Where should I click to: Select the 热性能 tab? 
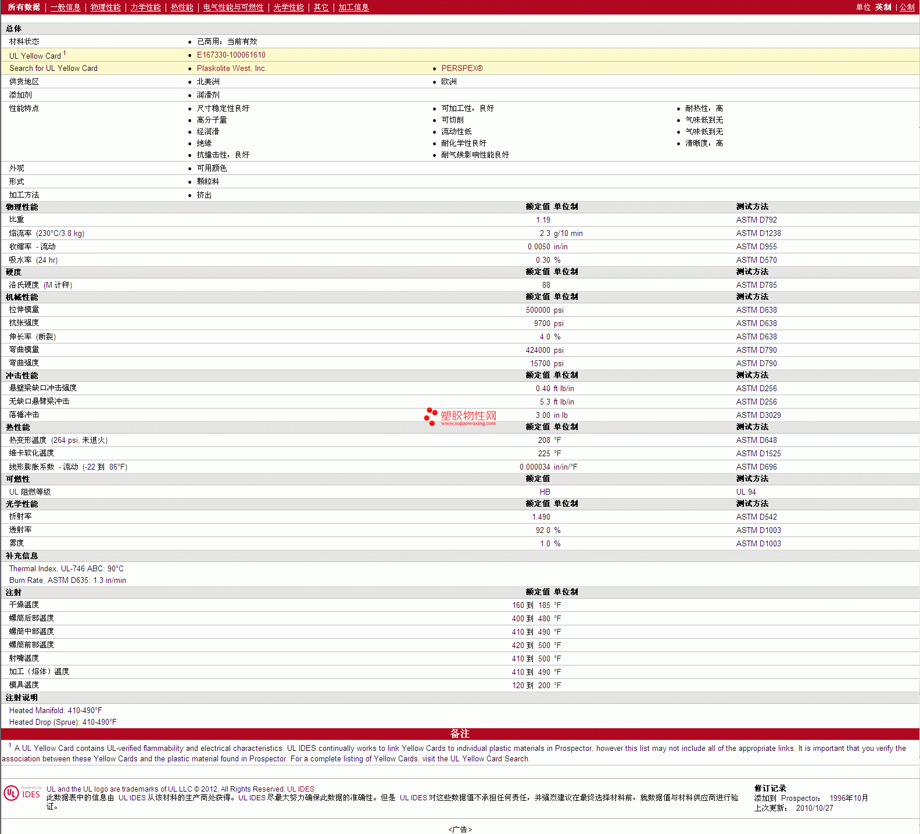(x=182, y=7)
